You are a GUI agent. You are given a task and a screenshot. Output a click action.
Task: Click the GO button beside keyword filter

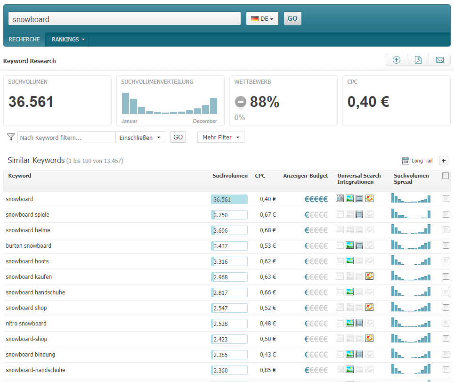point(178,137)
